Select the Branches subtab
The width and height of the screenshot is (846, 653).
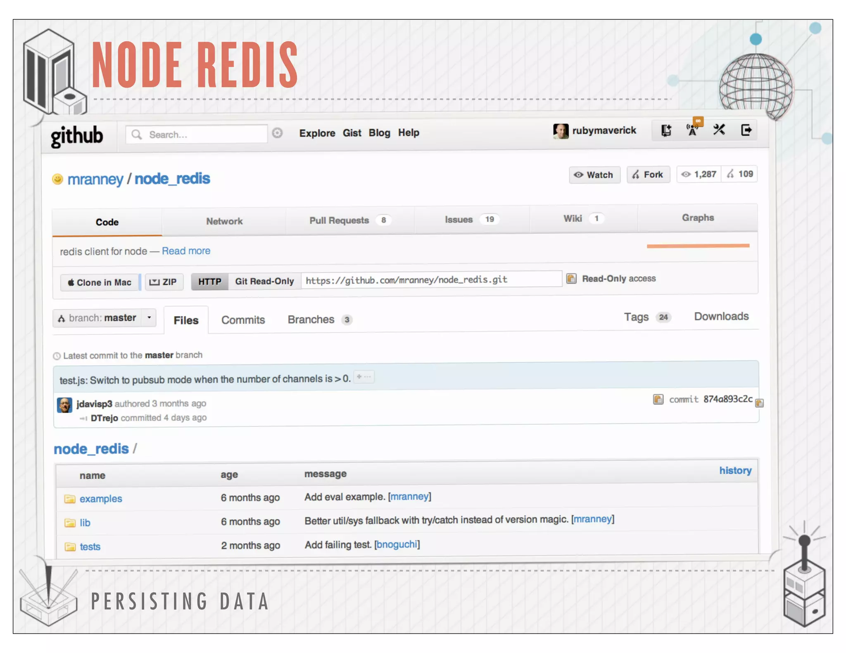point(320,320)
